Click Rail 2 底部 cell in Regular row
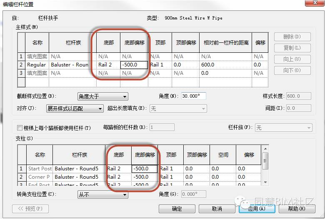 (108, 65)
